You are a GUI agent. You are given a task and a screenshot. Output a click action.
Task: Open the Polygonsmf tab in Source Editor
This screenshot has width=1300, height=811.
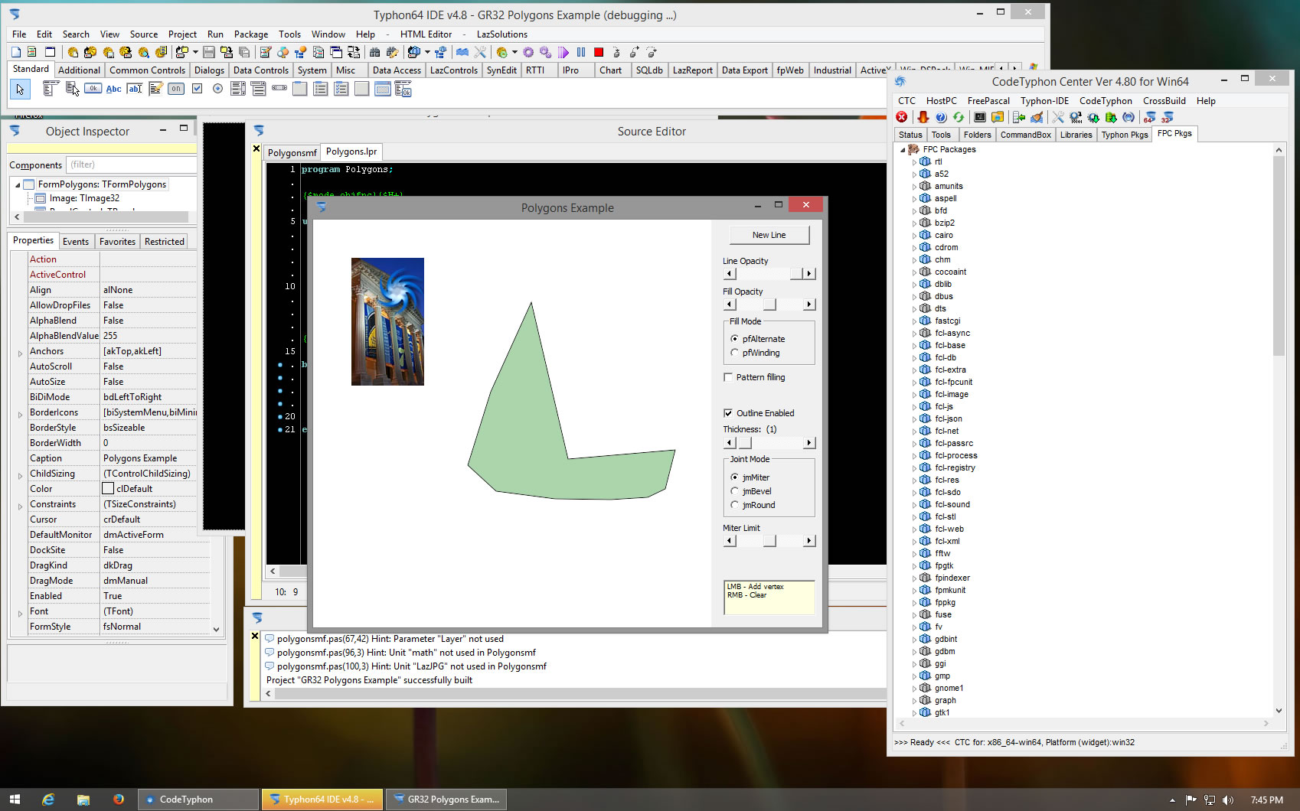(x=292, y=153)
